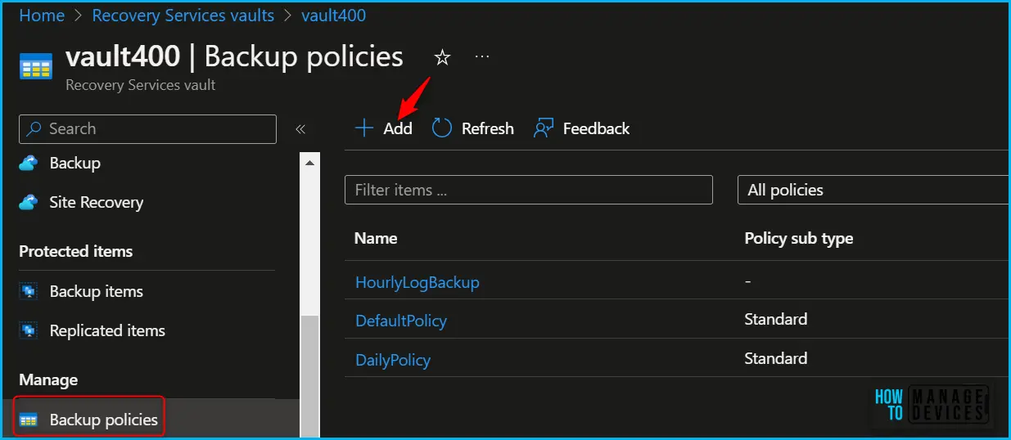Collapse the sidebar with the double chevron
This screenshot has width=1011, height=440.
click(300, 128)
